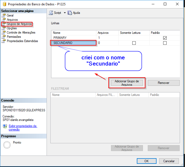The width and height of the screenshot is (185, 167).
Task: Open Exibir propriedades da conexão link
Action: (x=23, y=128)
